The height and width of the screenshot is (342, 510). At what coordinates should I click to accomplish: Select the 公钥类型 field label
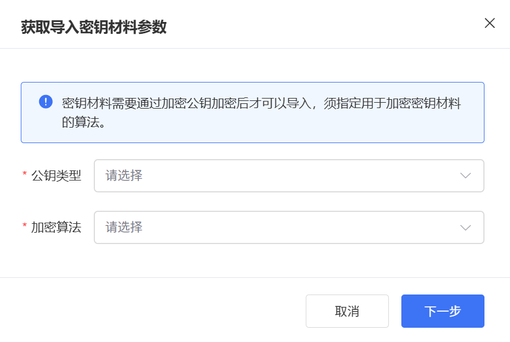pyautogui.click(x=56, y=176)
